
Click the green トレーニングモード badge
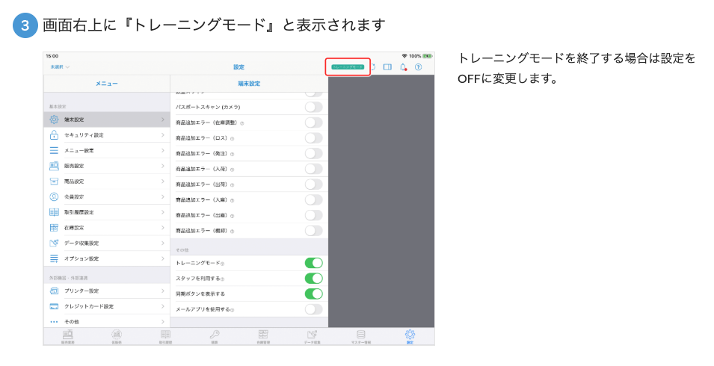pyautogui.click(x=348, y=67)
